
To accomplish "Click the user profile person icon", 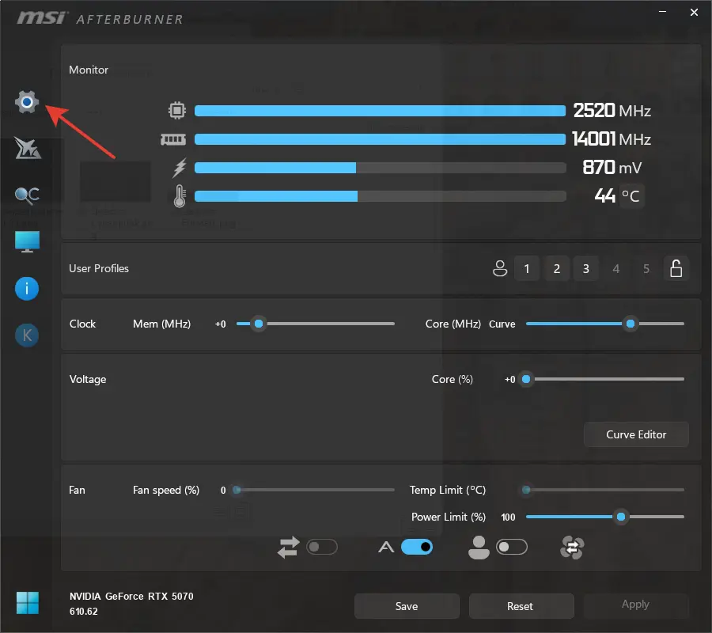I will click(x=500, y=268).
